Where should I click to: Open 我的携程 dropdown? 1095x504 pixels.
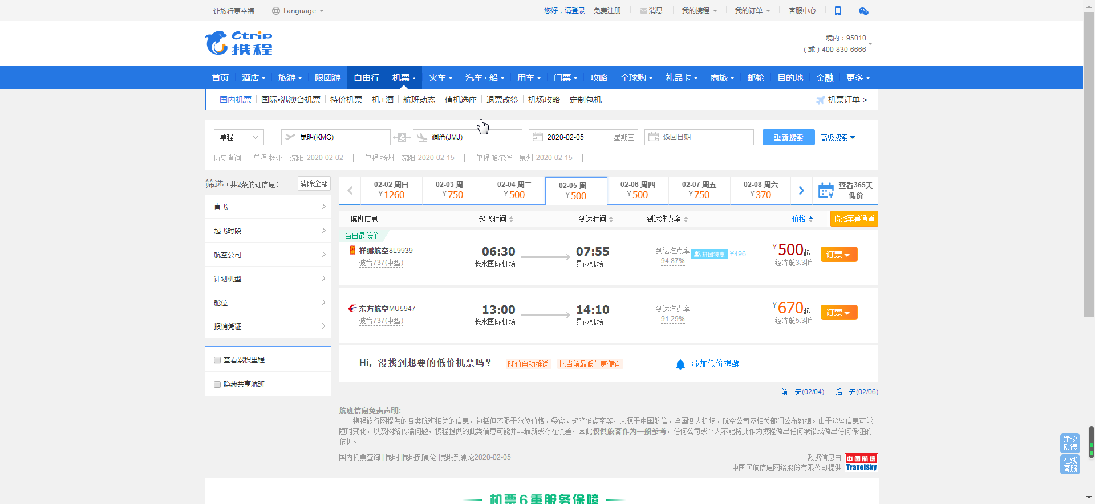pos(699,11)
